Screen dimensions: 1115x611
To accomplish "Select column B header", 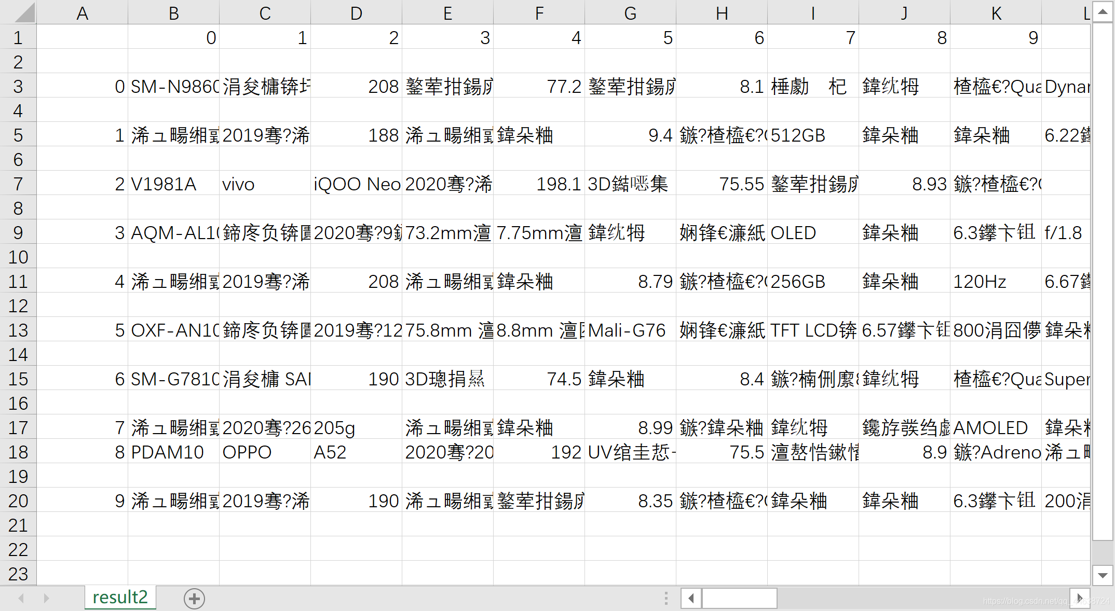I will [x=173, y=13].
